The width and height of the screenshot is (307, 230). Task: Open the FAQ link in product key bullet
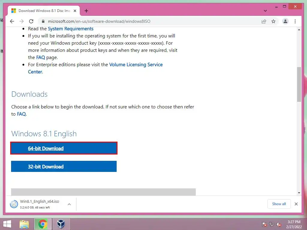click(40, 57)
